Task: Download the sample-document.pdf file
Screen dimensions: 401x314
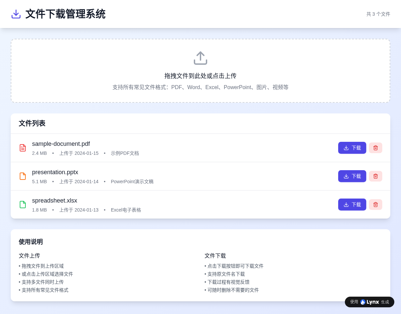Action: point(352,148)
